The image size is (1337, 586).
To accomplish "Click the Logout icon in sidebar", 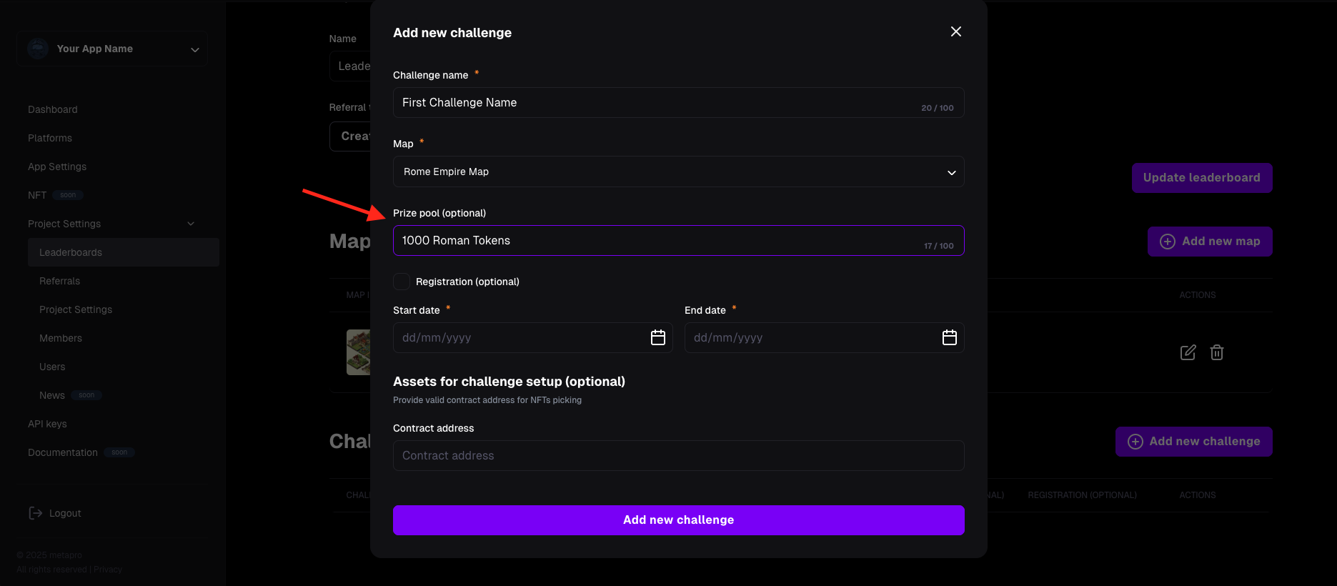I will (x=35, y=513).
